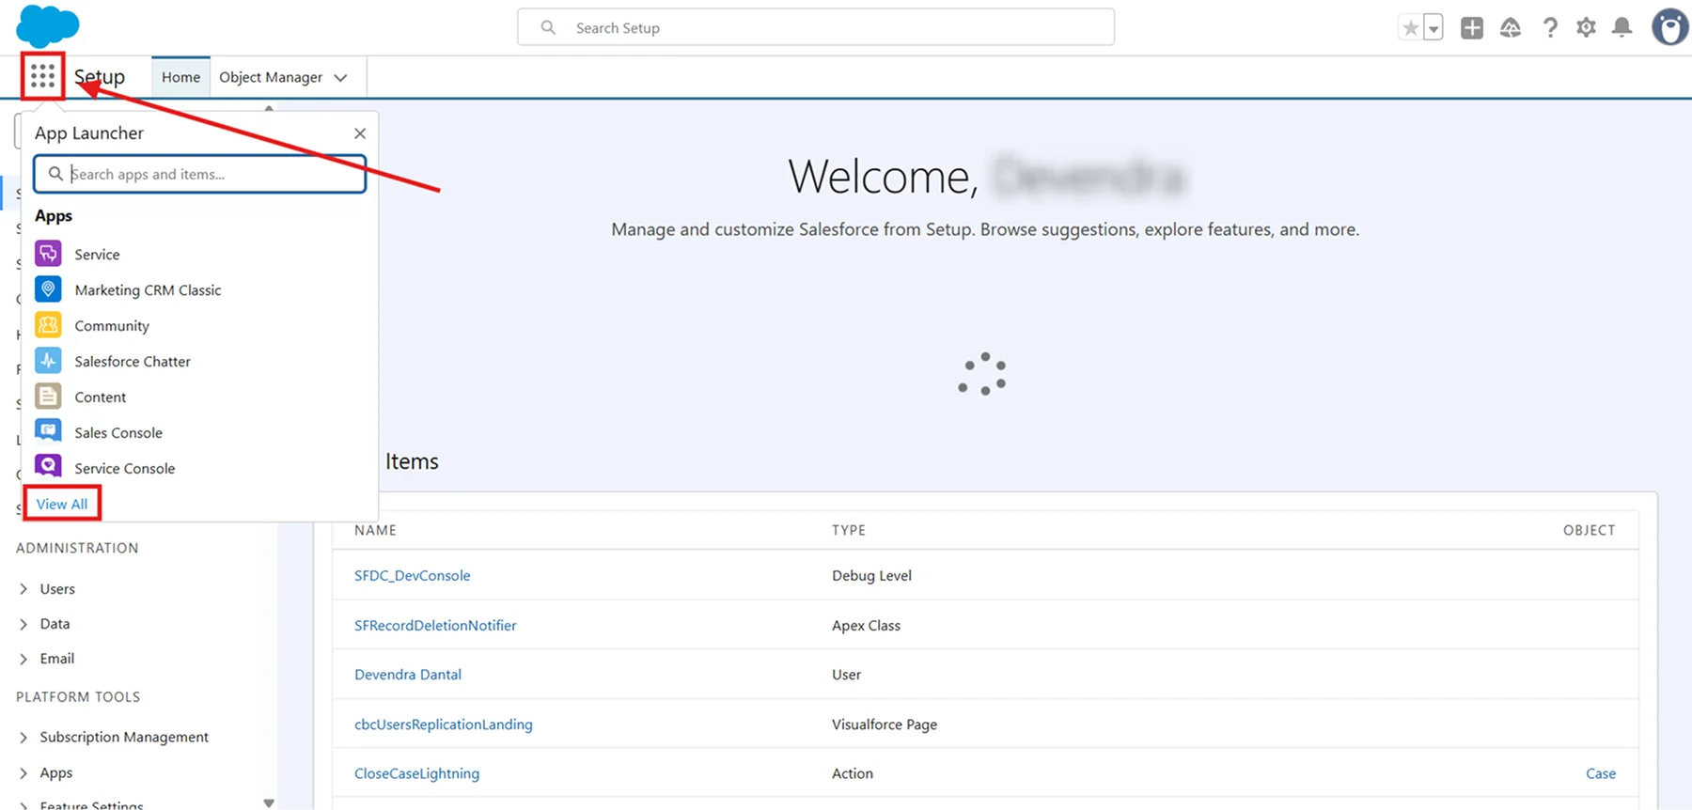This screenshot has height=810, width=1692.
Task: Focus the Search Setup field
Action: [816, 27]
